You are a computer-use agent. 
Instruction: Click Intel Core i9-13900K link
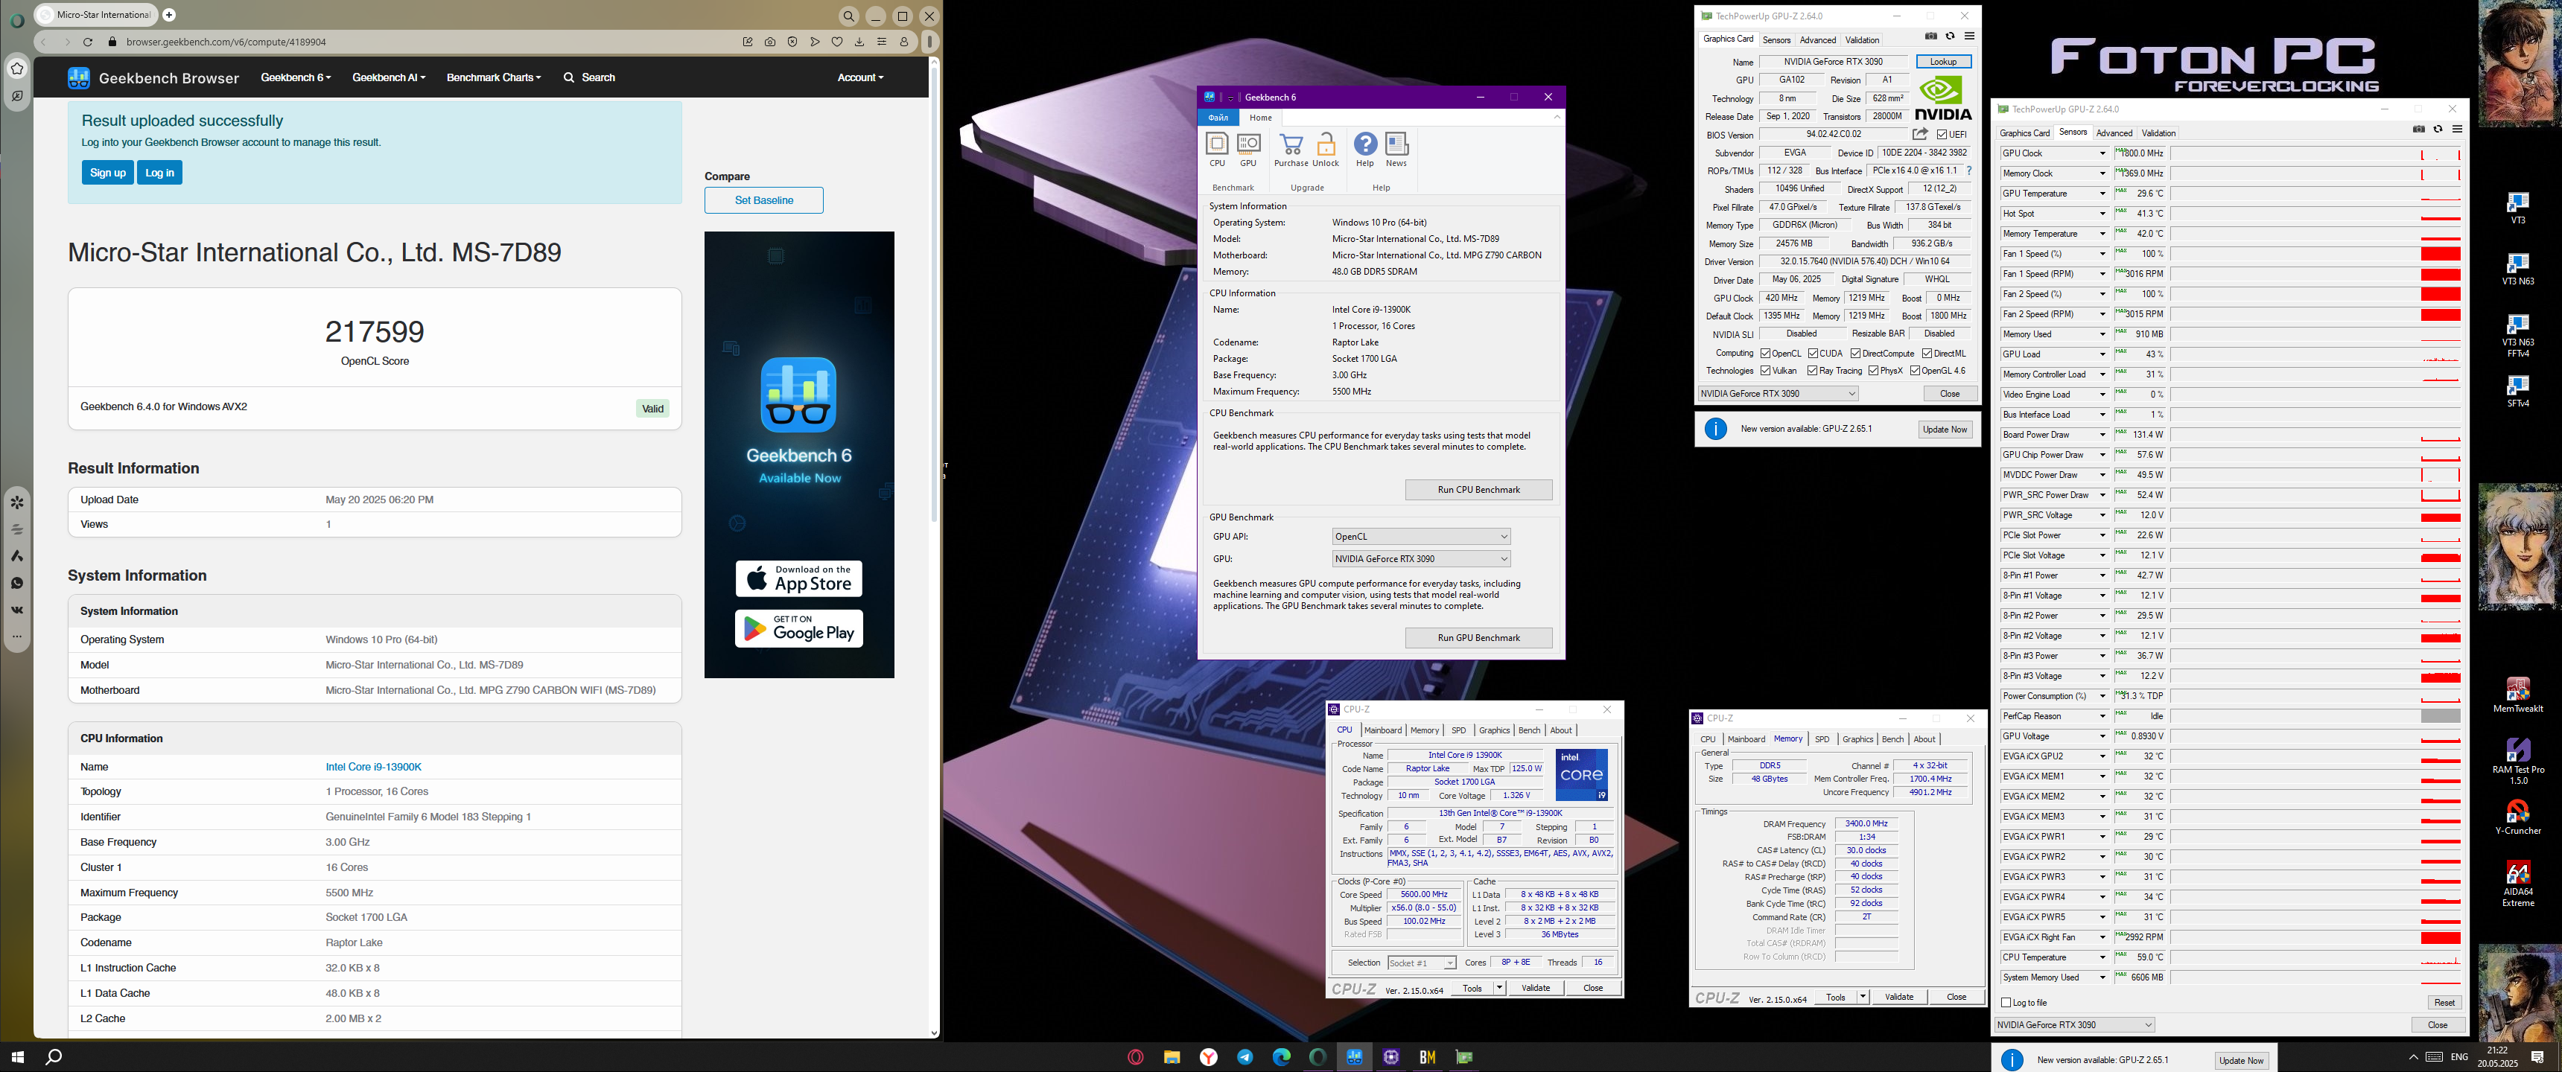374,767
